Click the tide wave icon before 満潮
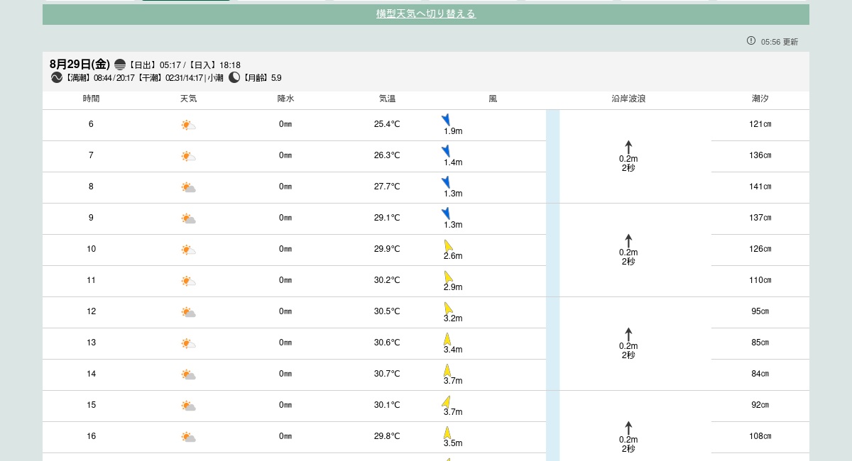852x461 pixels. pos(57,78)
